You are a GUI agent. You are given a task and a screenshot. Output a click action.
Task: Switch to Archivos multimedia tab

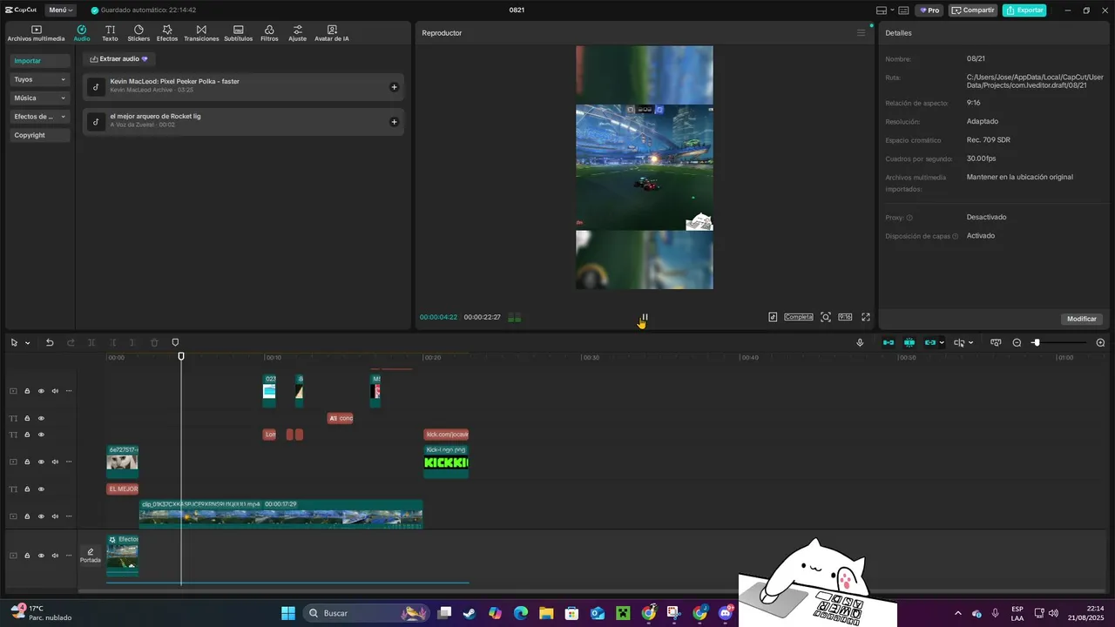(x=36, y=34)
